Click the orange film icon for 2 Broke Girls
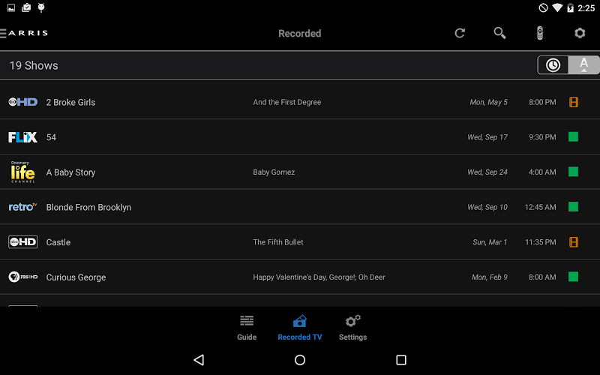 [x=573, y=102]
